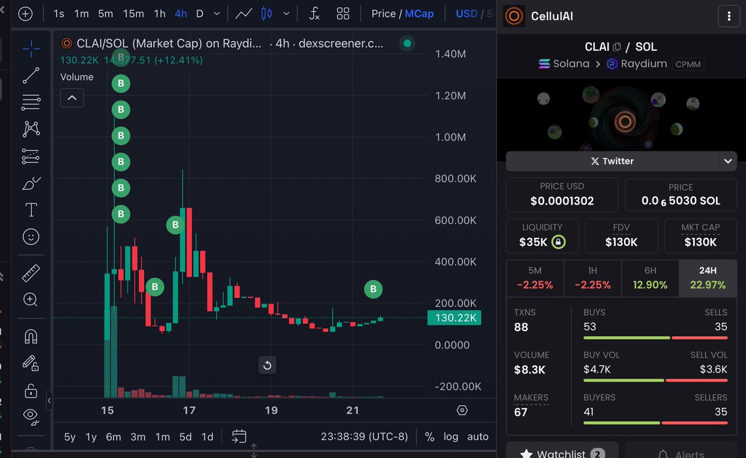Click the B buy marker near day 21

pos(373,289)
